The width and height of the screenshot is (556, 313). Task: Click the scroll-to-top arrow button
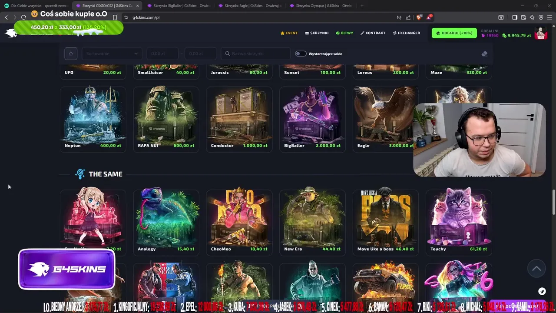(536, 269)
